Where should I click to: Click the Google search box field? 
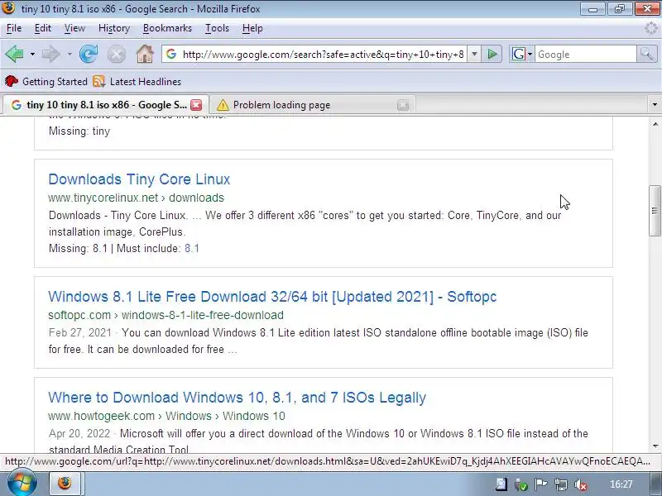pos(586,55)
